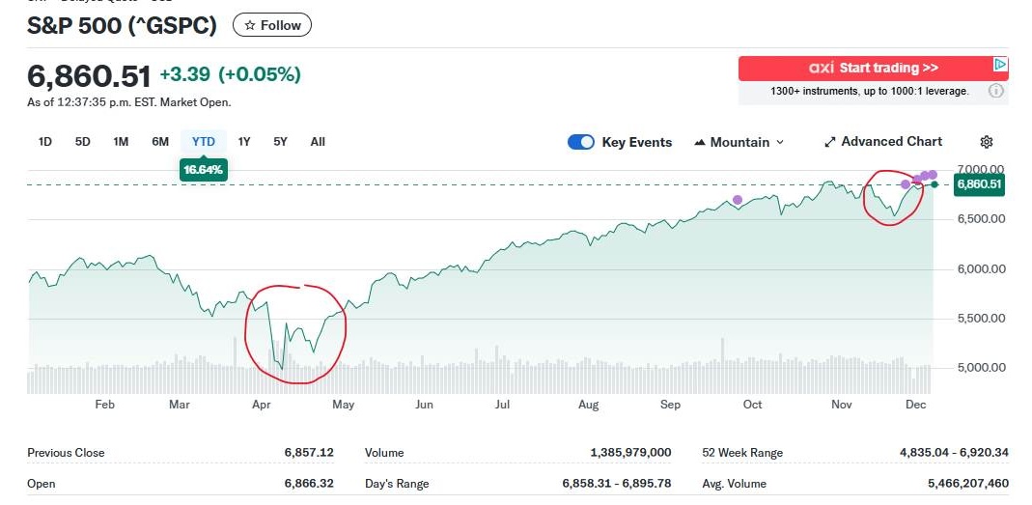Click the green current price dot on chart
Viewport: 1032px width, 505px height.
(x=934, y=183)
